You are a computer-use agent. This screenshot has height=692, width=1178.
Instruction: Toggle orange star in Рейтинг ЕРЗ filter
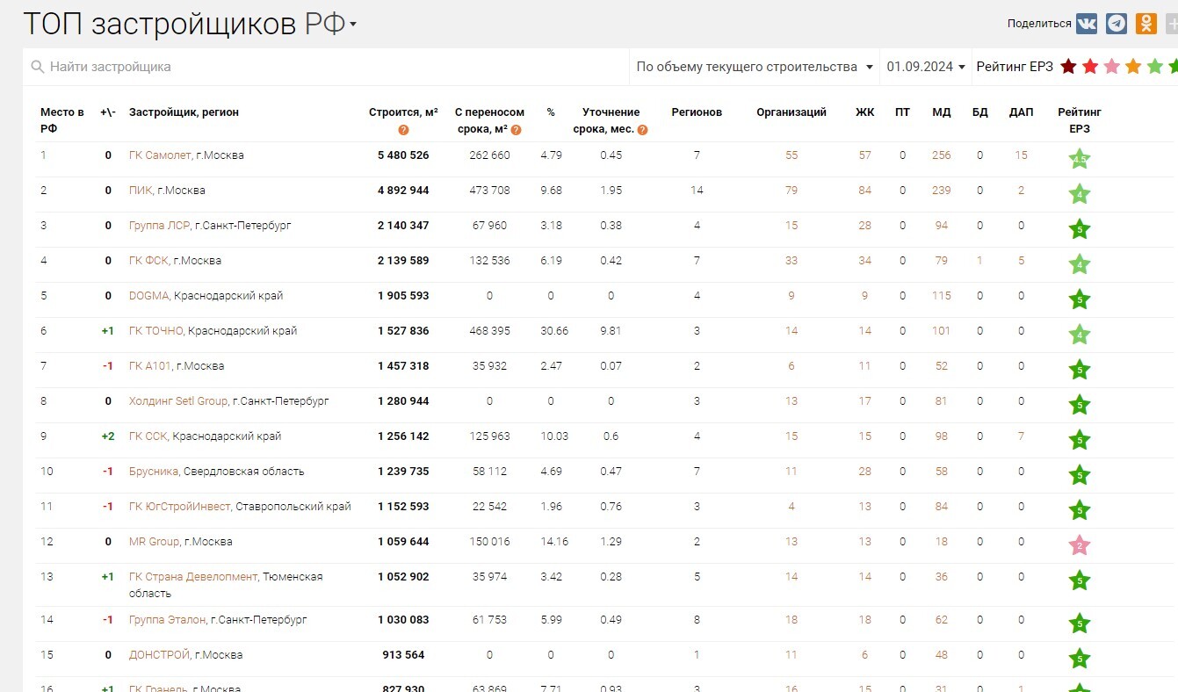click(x=1133, y=66)
